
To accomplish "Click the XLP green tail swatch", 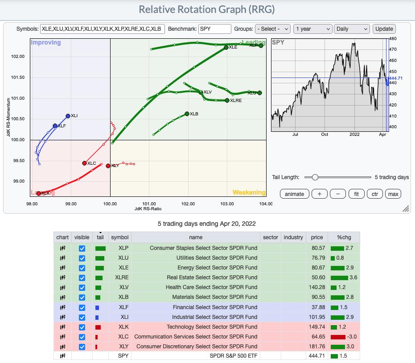I will (100, 249).
